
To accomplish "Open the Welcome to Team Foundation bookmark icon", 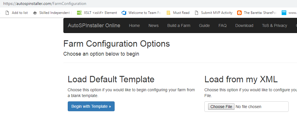I will (124, 13).
